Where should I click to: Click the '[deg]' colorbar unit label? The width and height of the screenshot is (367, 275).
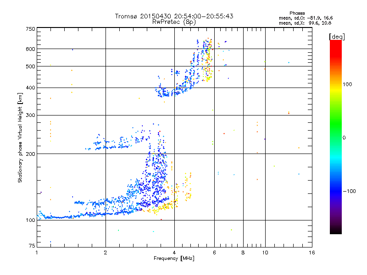tap(337, 36)
